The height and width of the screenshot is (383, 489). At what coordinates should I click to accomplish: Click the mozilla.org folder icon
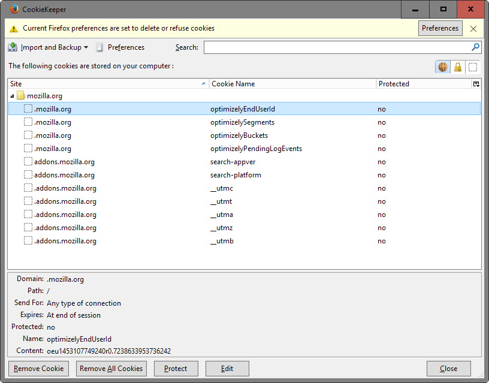pos(20,95)
